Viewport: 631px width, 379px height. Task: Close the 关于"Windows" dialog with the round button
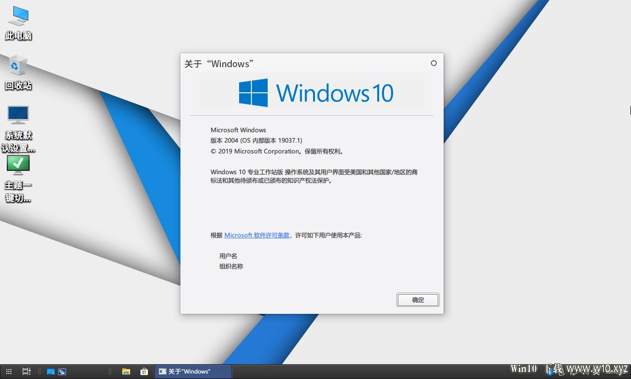click(x=434, y=63)
